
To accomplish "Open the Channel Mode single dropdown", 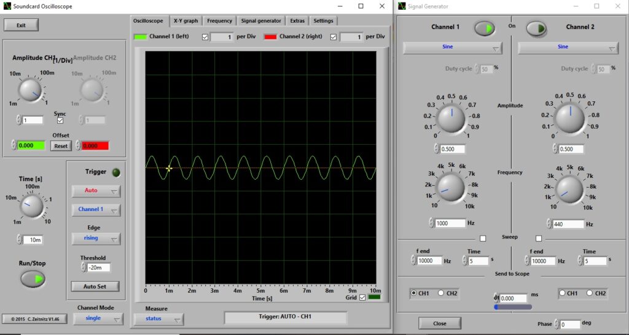I will click(x=99, y=318).
